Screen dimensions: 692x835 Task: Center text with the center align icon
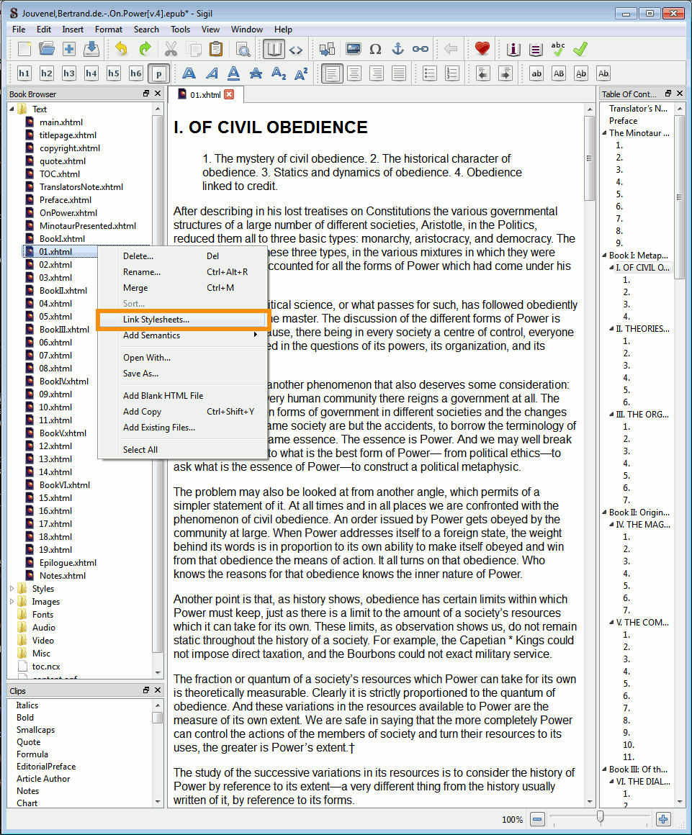[354, 73]
